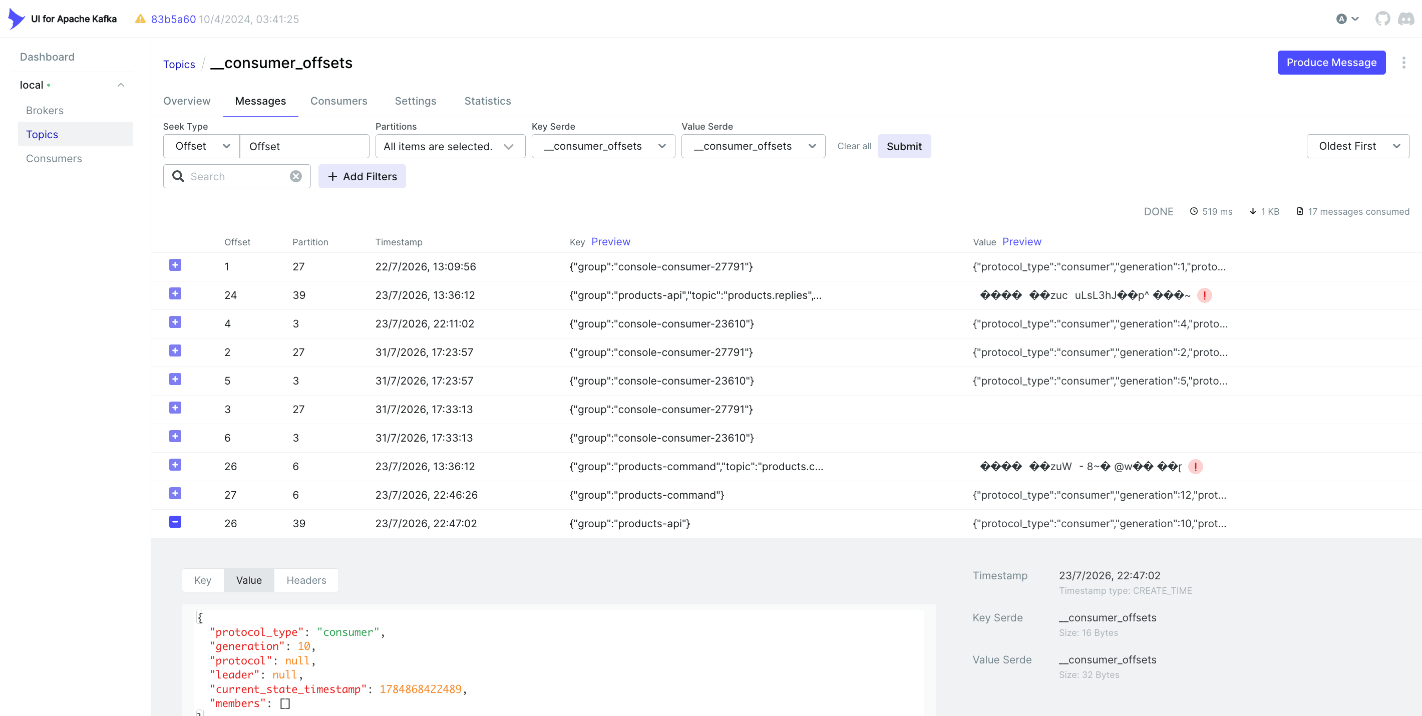Open Dashboard in the sidebar
The height and width of the screenshot is (716, 1422).
(47, 57)
